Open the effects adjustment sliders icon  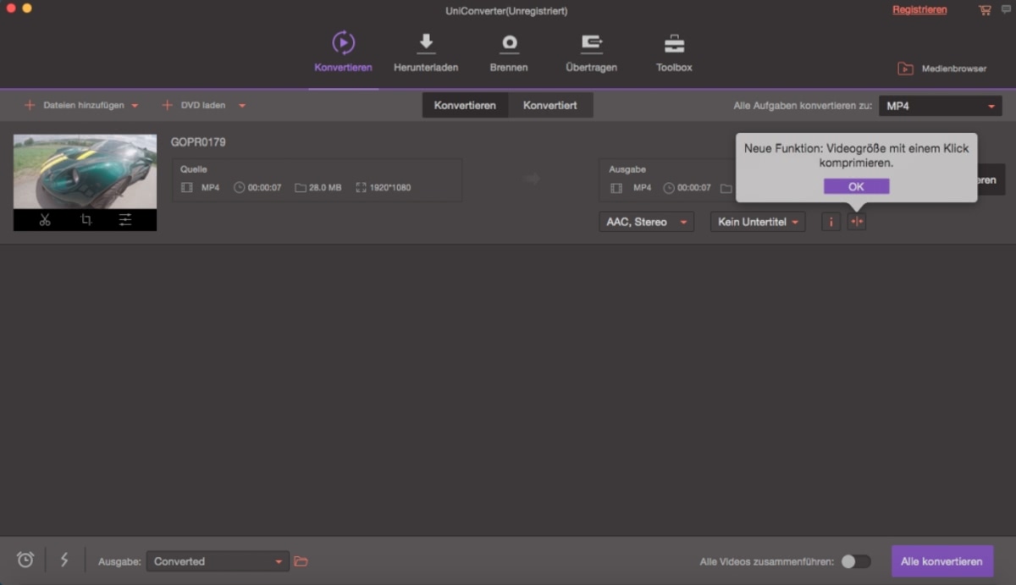pyautogui.click(x=125, y=220)
